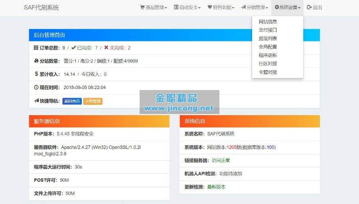Viewport: 359px width, 204px height.
Task: Click the 系统信息 panel header
Action: click(x=250, y=121)
